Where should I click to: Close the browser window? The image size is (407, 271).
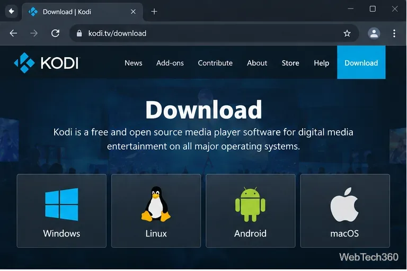(395, 9)
